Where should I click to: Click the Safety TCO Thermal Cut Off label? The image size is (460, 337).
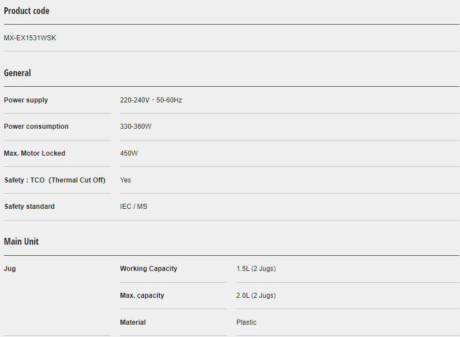click(x=55, y=180)
